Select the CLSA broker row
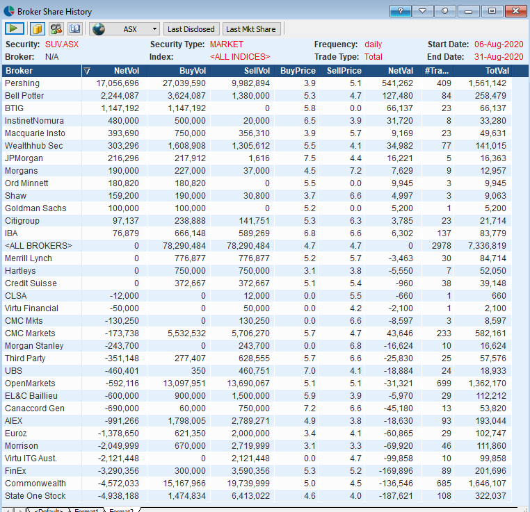Screen dimensions: 530x512 [257, 296]
